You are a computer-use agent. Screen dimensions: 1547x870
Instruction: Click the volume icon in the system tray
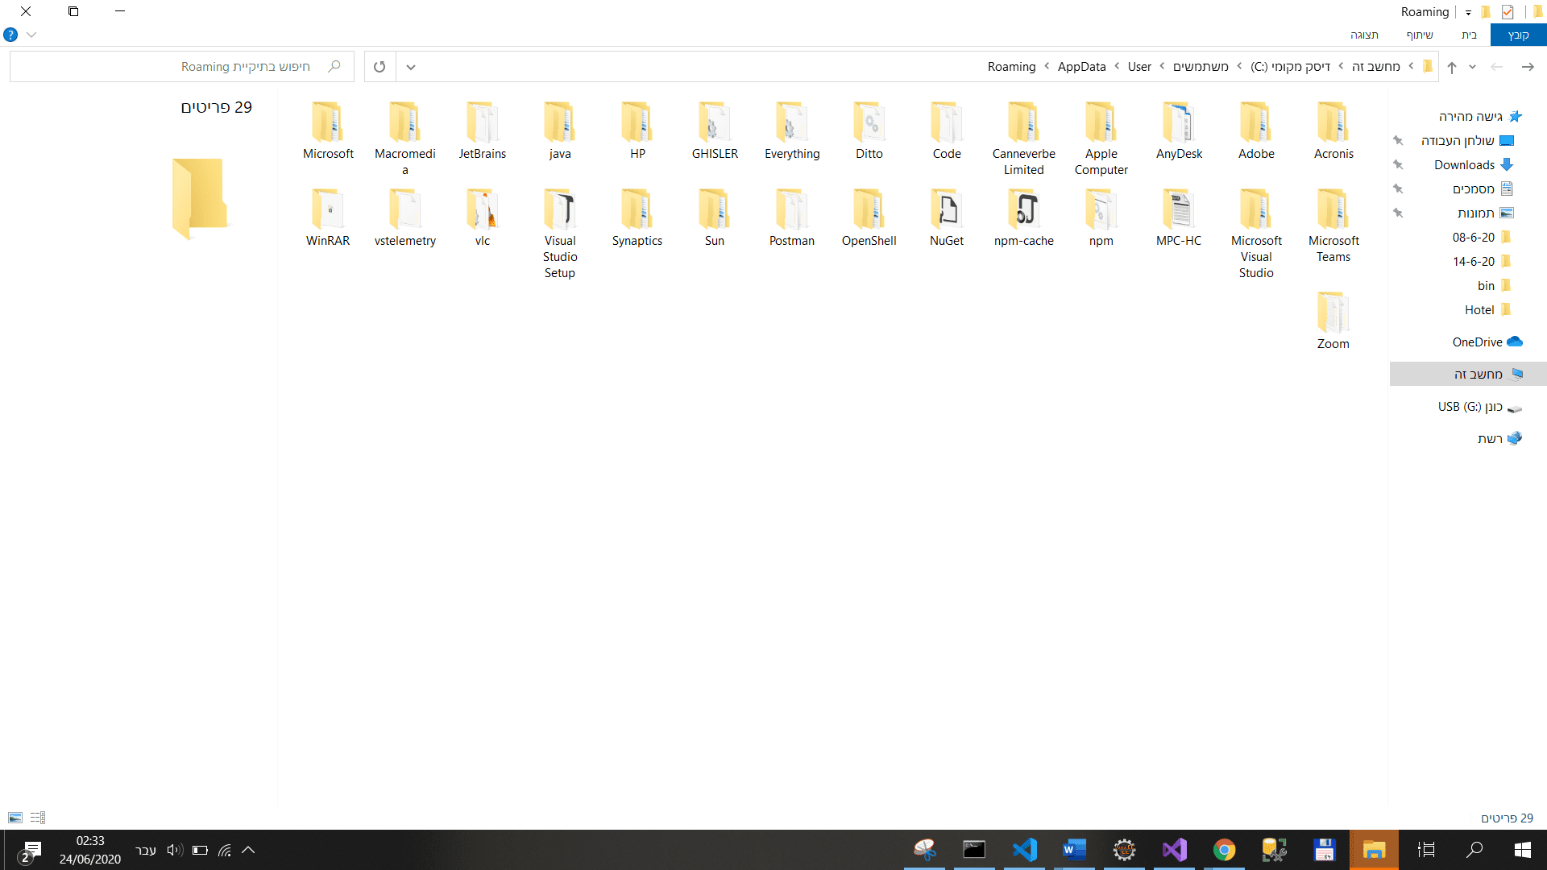[175, 850]
